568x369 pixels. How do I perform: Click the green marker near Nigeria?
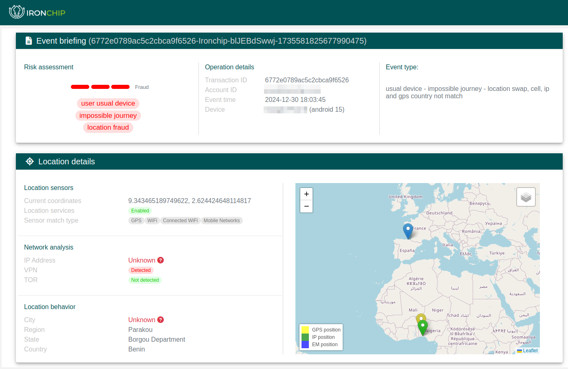(423, 327)
